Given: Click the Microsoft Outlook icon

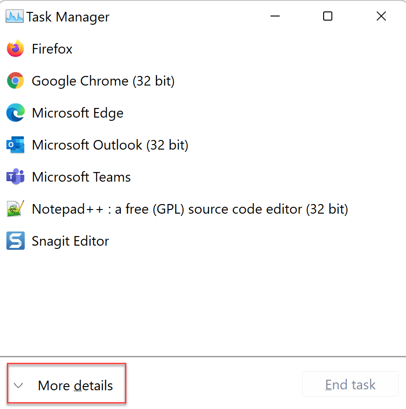Looking at the screenshot, I should tap(16, 145).
